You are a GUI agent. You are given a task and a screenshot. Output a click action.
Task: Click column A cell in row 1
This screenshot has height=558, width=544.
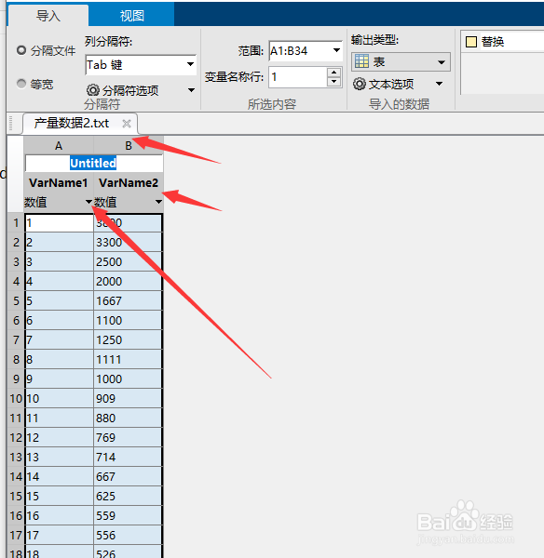tap(60, 223)
